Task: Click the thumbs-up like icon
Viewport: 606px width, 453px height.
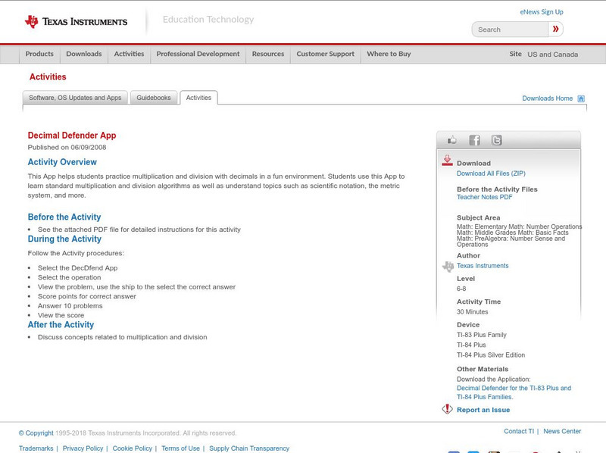Action: (x=451, y=140)
